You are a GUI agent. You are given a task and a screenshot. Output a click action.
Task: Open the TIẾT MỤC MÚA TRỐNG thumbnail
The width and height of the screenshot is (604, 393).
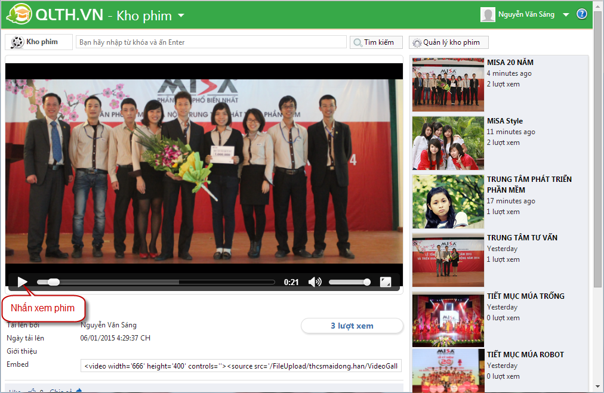coord(448,320)
